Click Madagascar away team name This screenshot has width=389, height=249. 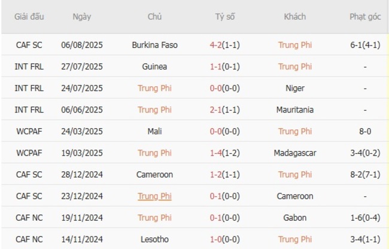tap(295, 153)
